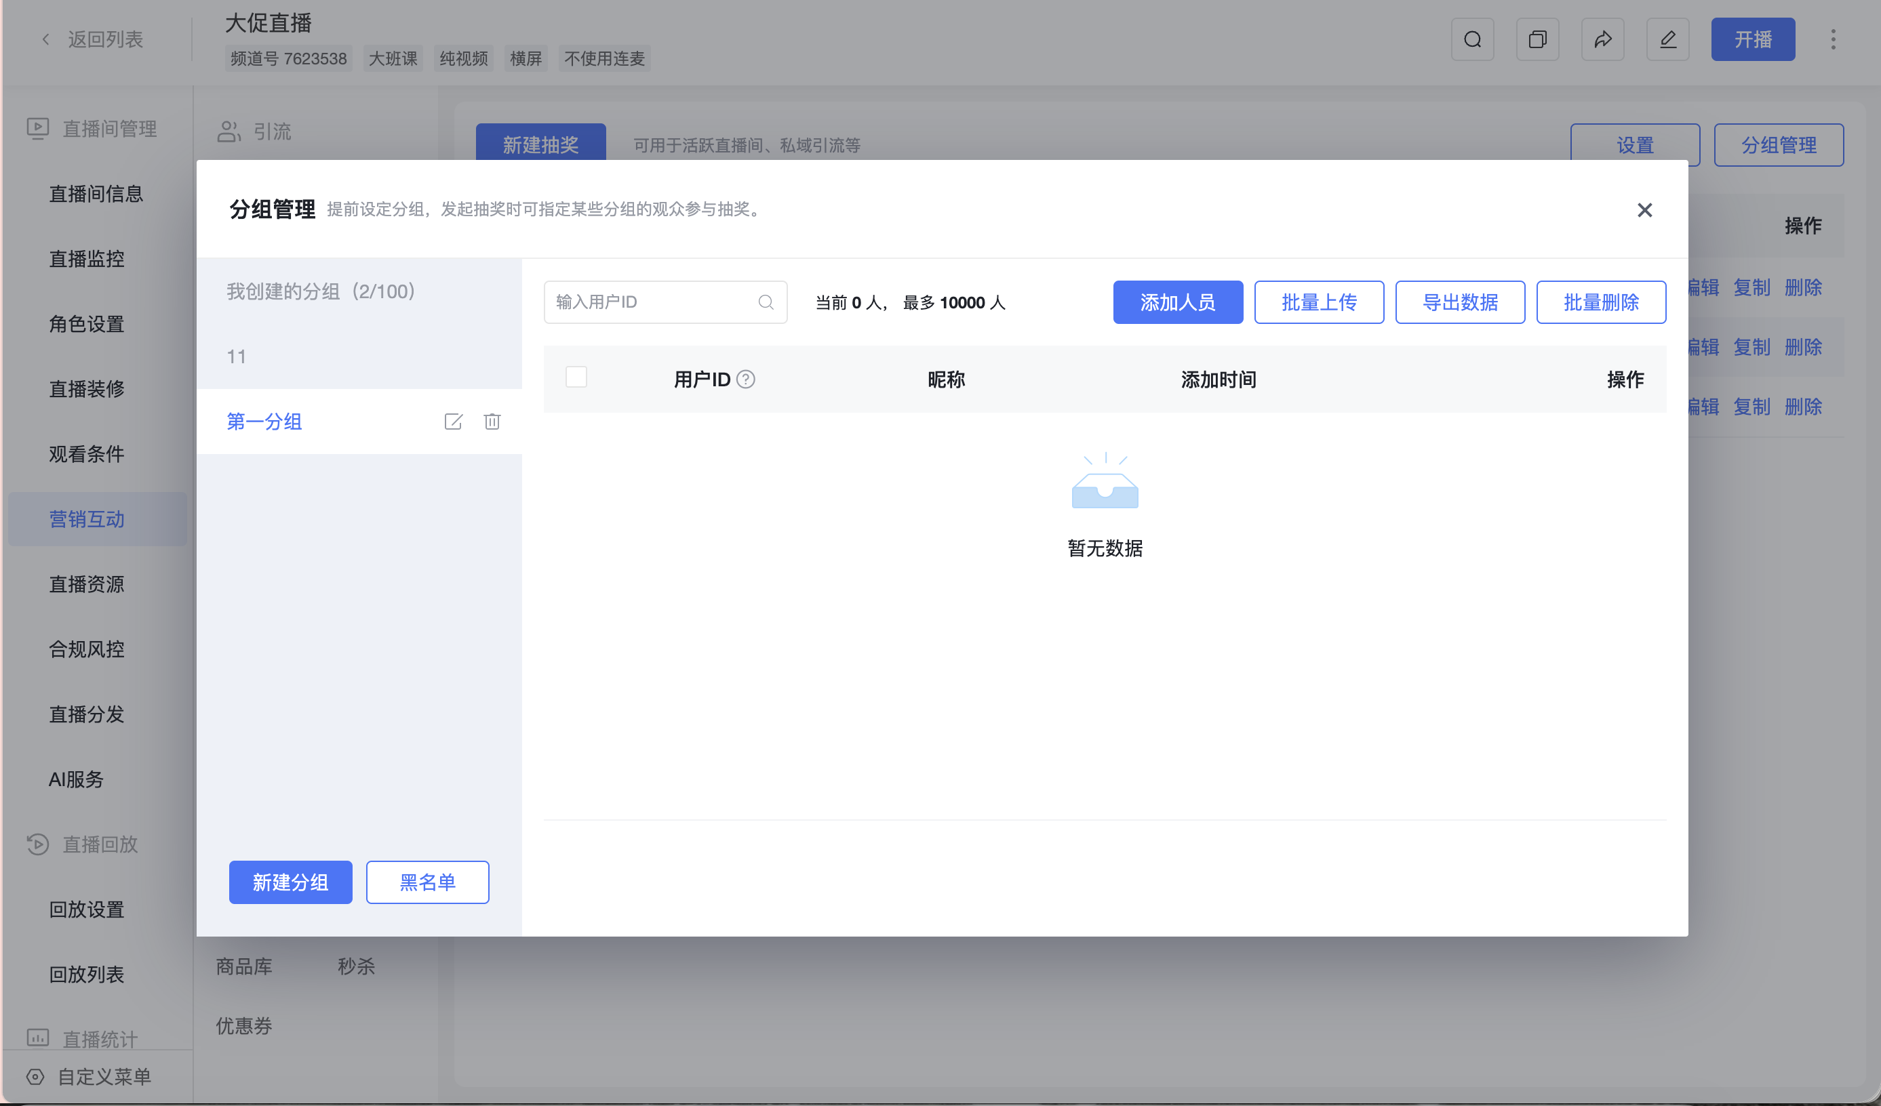Open 观看条件 in sidebar
Image resolution: width=1881 pixels, height=1106 pixels.
87,454
